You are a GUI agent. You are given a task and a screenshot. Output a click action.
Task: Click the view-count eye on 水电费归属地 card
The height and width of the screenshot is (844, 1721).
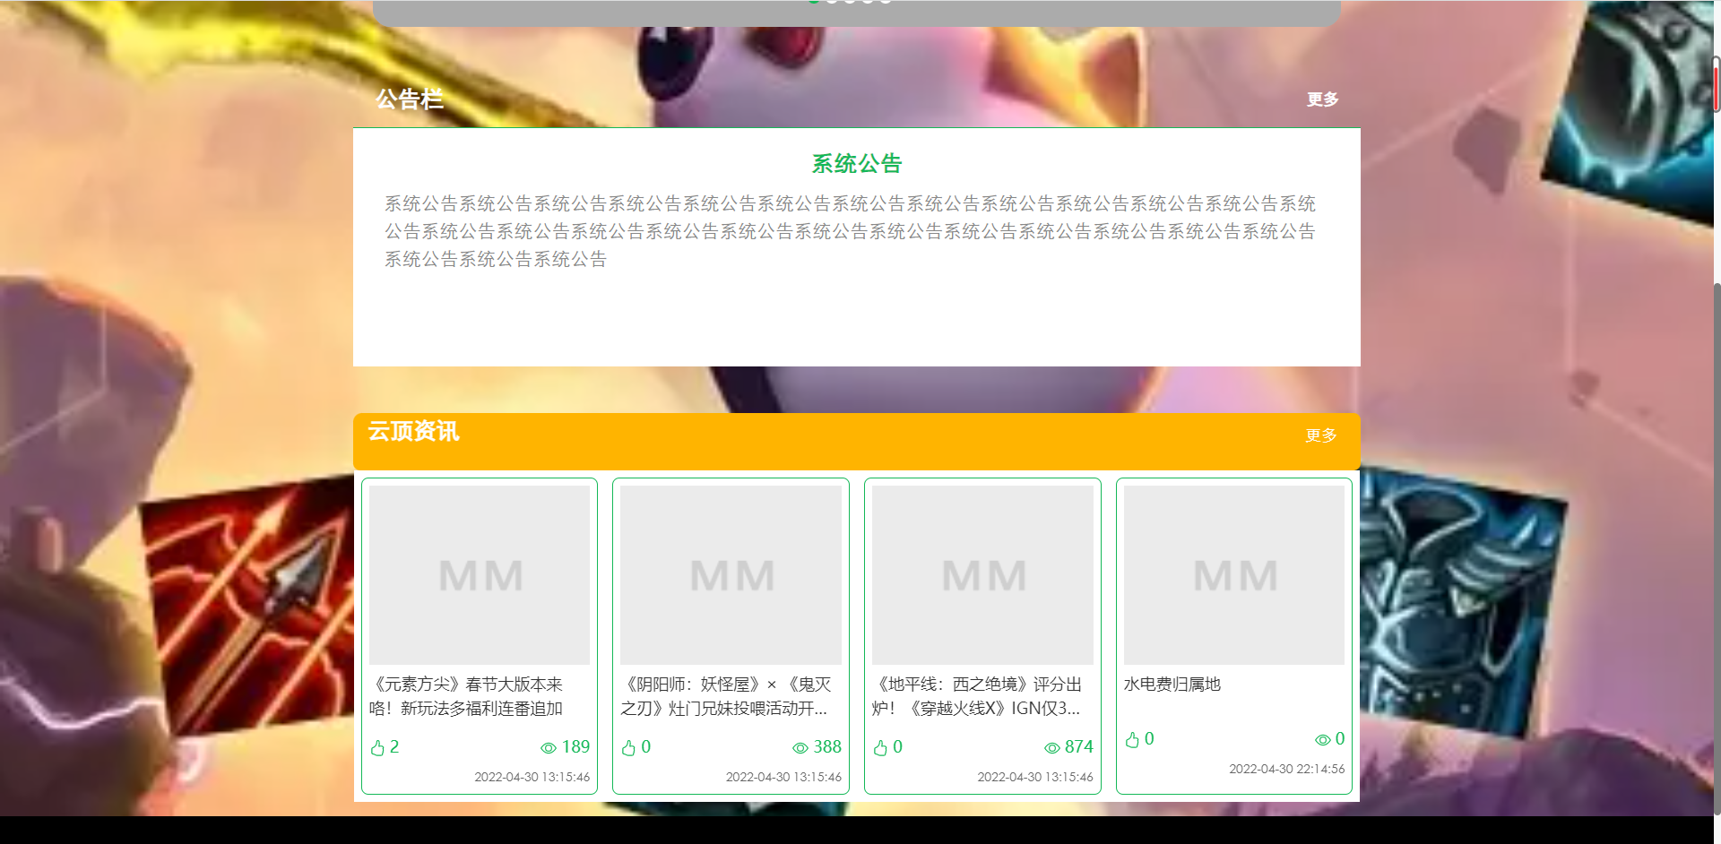click(x=1322, y=739)
